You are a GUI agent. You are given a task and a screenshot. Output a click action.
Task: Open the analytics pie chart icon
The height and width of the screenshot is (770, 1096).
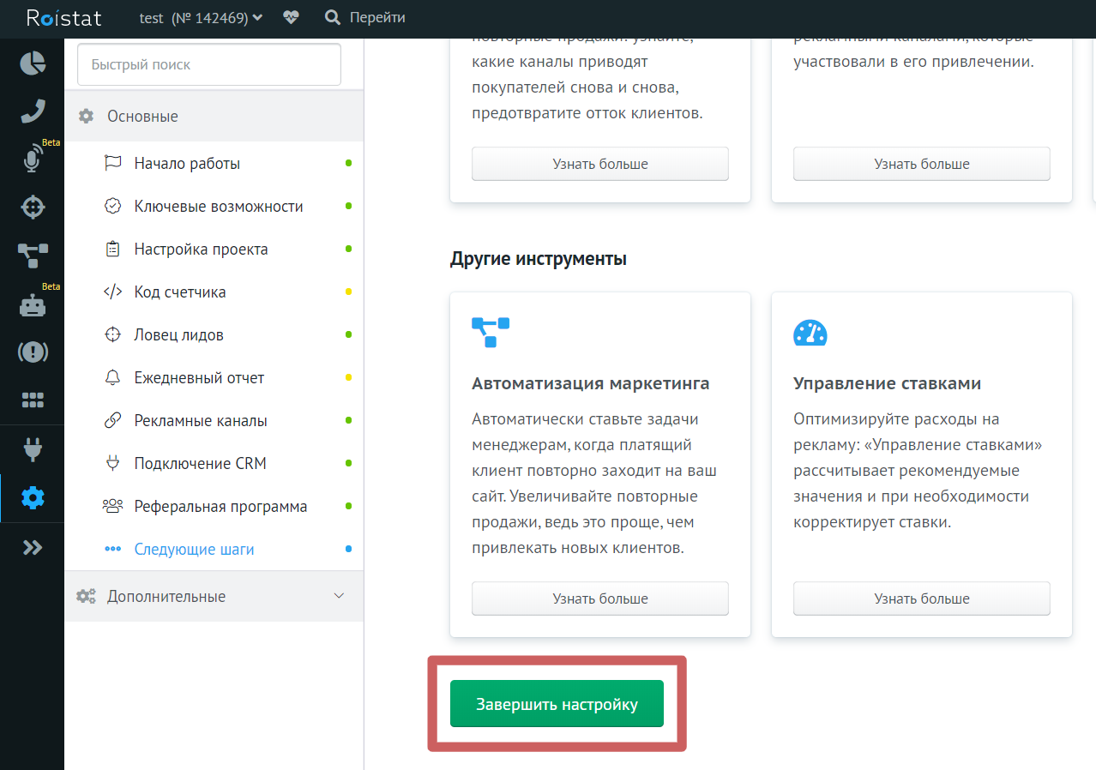coord(33,63)
